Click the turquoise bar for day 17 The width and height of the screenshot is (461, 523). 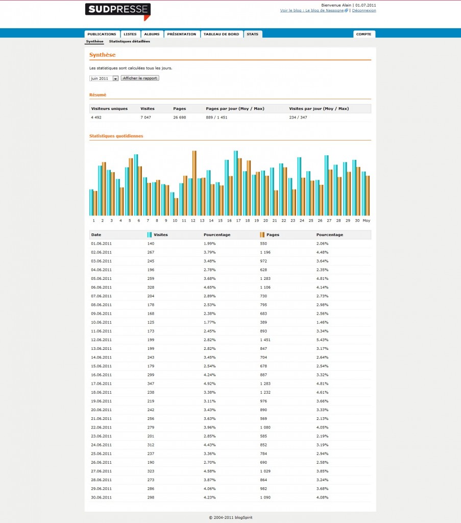[236, 183]
